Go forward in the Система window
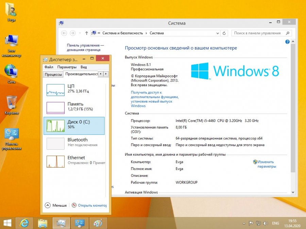 tap(73, 33)
